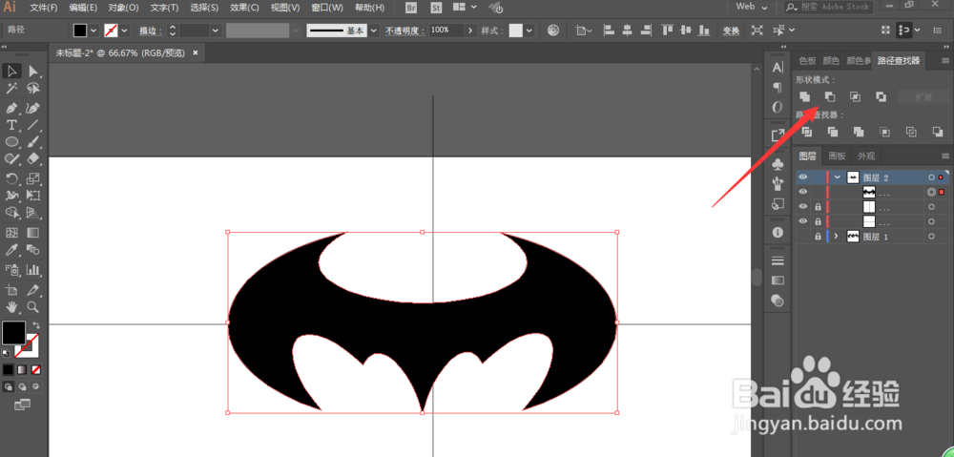
Task: Expand opacity 100% slider arrow
Action: pyautogui.click(x=470, y=31)
